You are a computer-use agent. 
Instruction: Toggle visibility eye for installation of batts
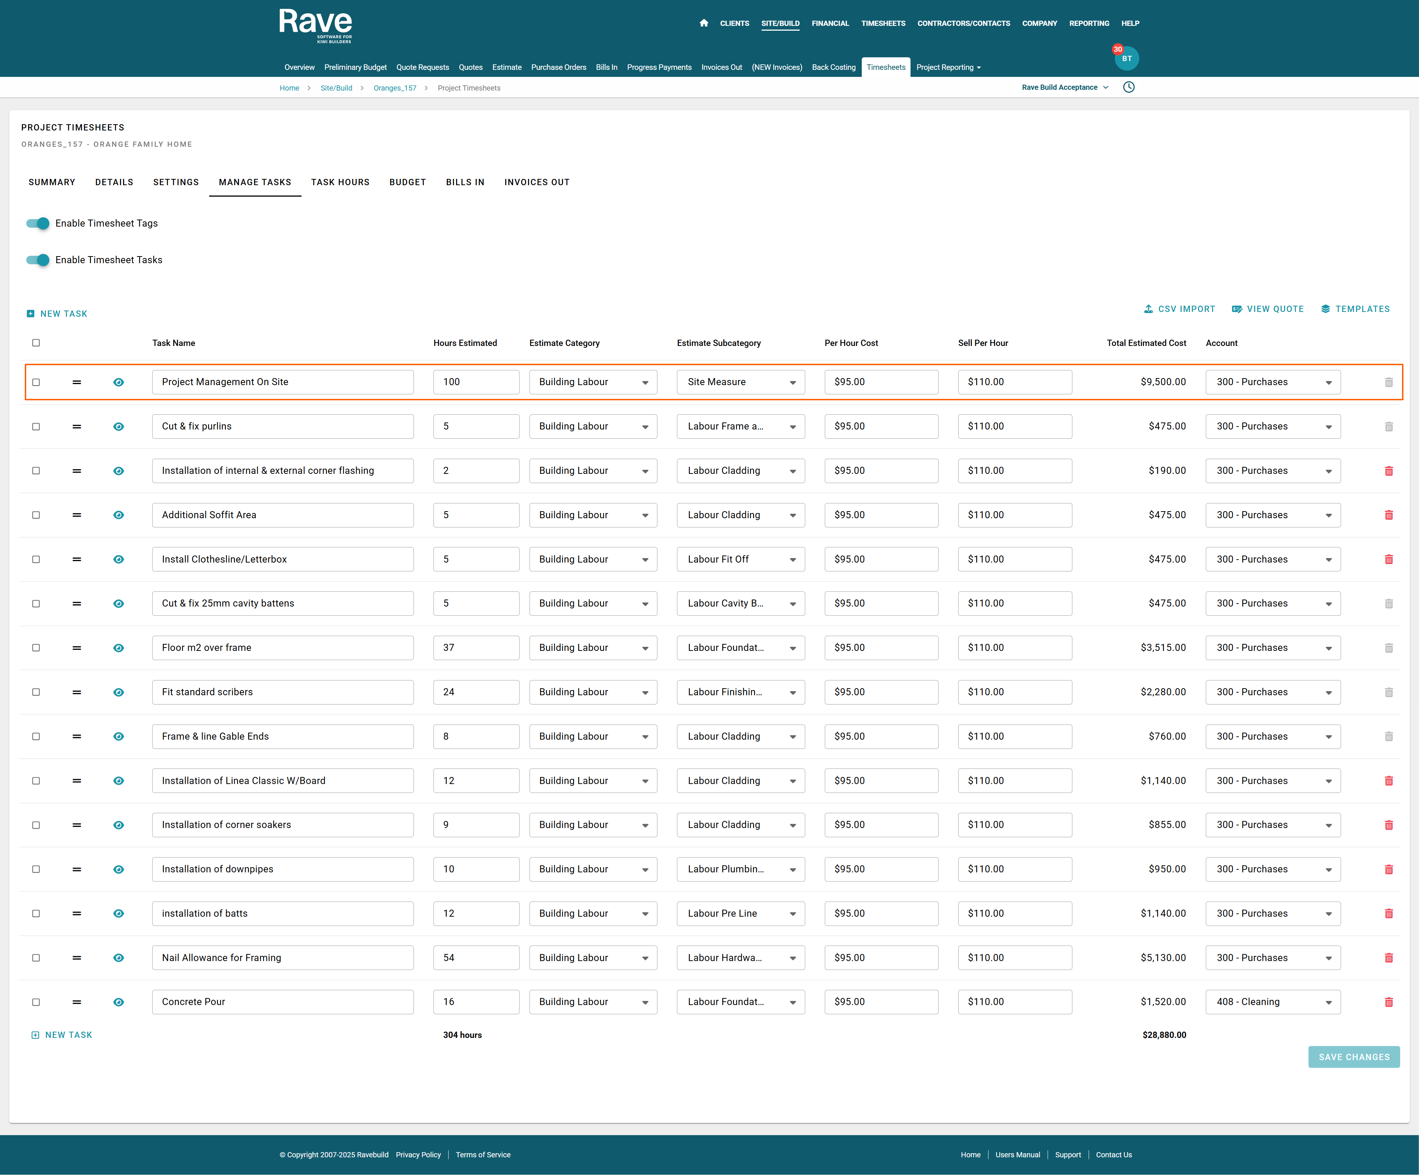click(118, 914)
